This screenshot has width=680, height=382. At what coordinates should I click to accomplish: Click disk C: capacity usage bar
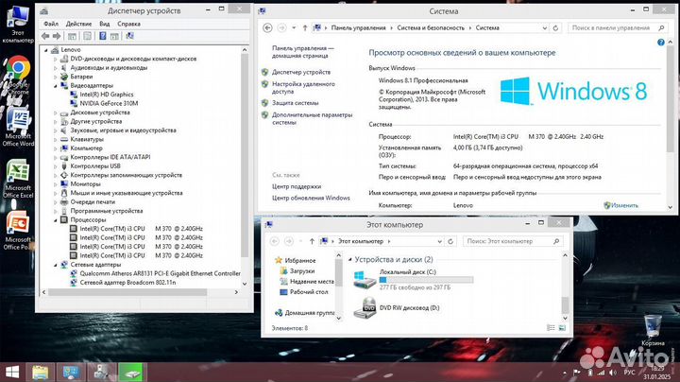(426, 280)
